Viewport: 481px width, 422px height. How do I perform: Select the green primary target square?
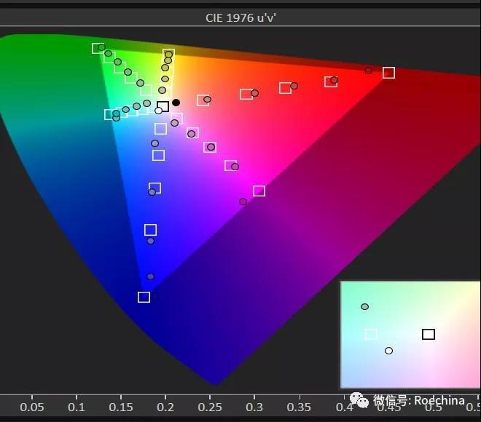[97, 48]
